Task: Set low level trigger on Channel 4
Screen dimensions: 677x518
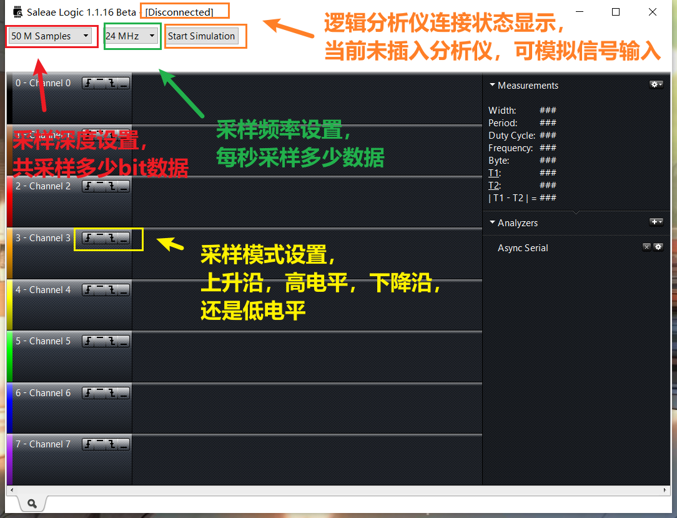Action: pyautogui.click(x=122, y=290)
